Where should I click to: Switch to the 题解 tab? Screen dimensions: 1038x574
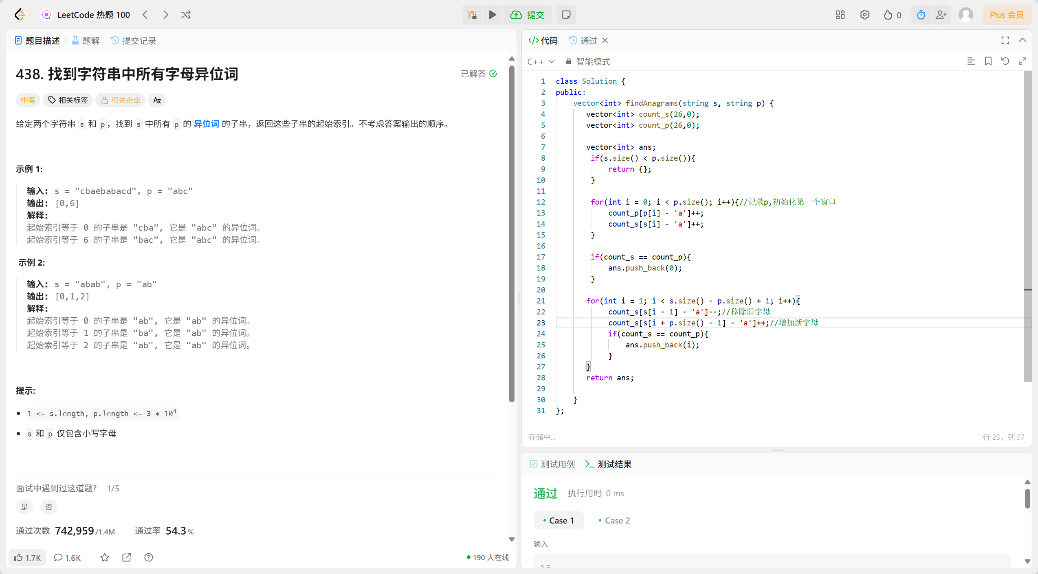[x=86, y=41]
